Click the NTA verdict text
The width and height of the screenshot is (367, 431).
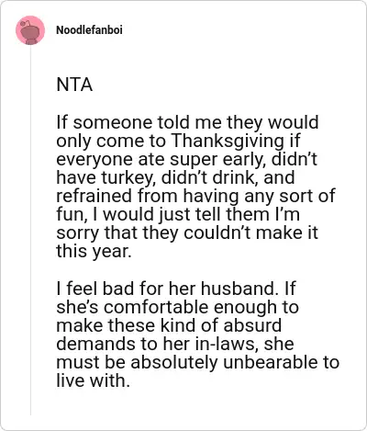(x=74, y=85)
